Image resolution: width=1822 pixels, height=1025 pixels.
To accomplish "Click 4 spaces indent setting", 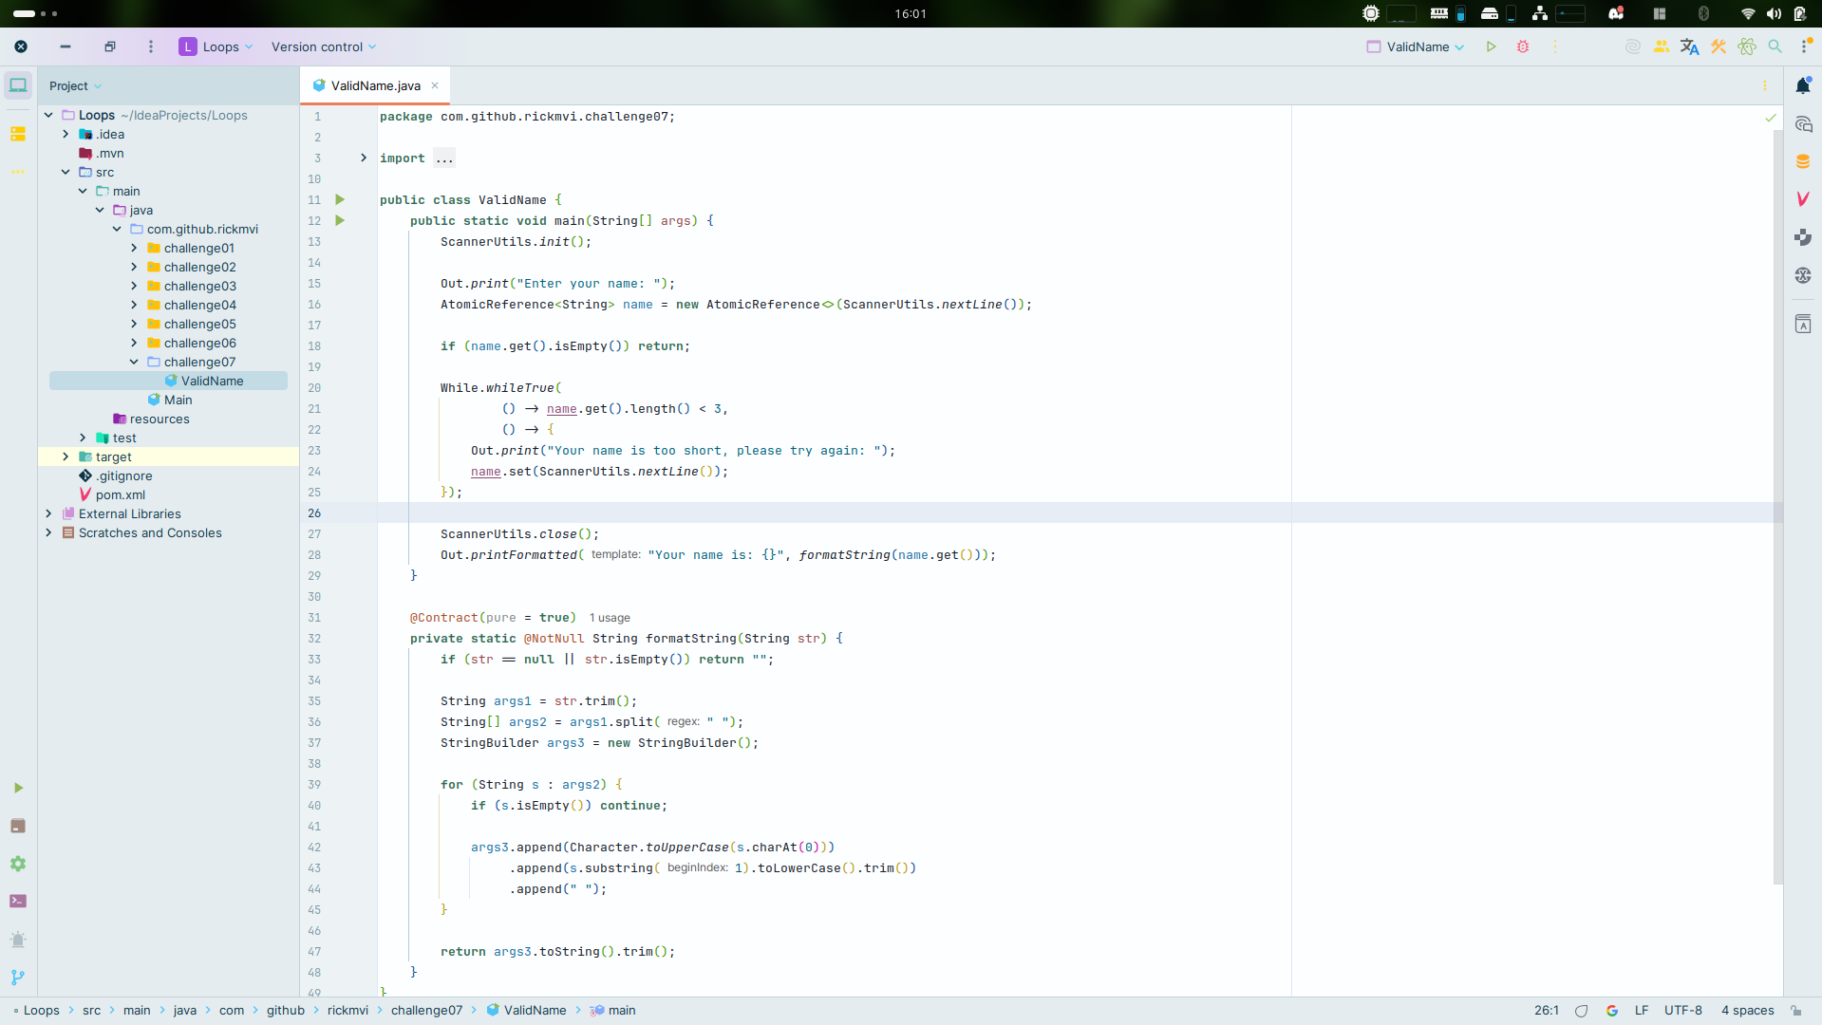I will tap(1747, 1011).
